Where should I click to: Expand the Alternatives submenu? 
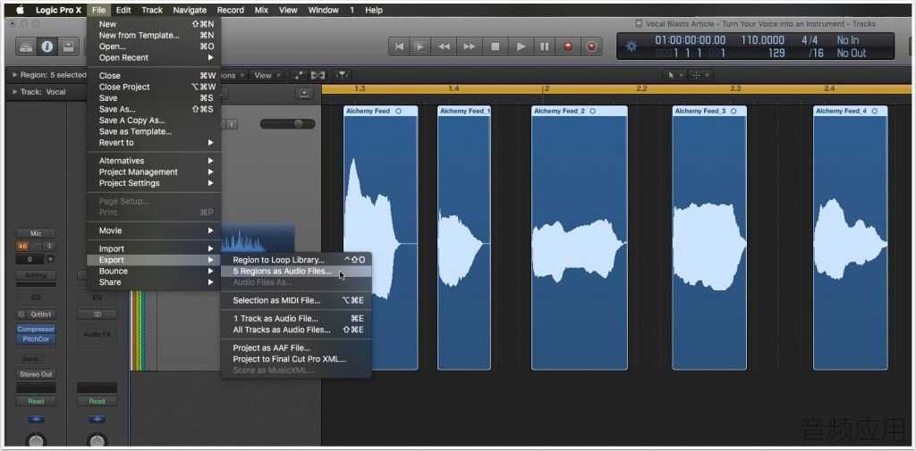(154, 161)
